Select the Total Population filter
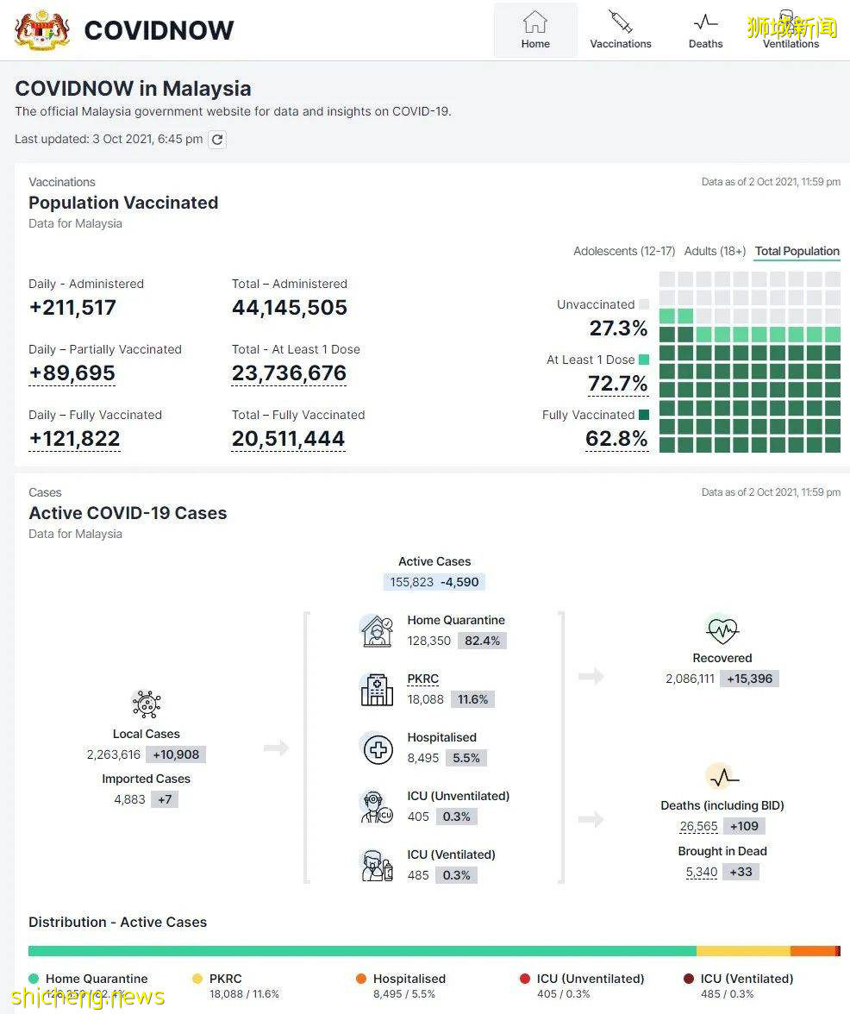Viewport: 850px width, 1014px height. tap(797, 251)
